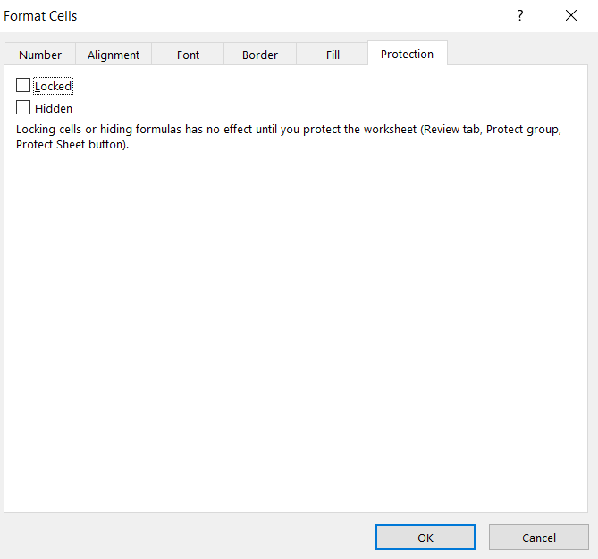Click the Protection tab
This screenshot has width=598, height=559.
tap(407, 54)
